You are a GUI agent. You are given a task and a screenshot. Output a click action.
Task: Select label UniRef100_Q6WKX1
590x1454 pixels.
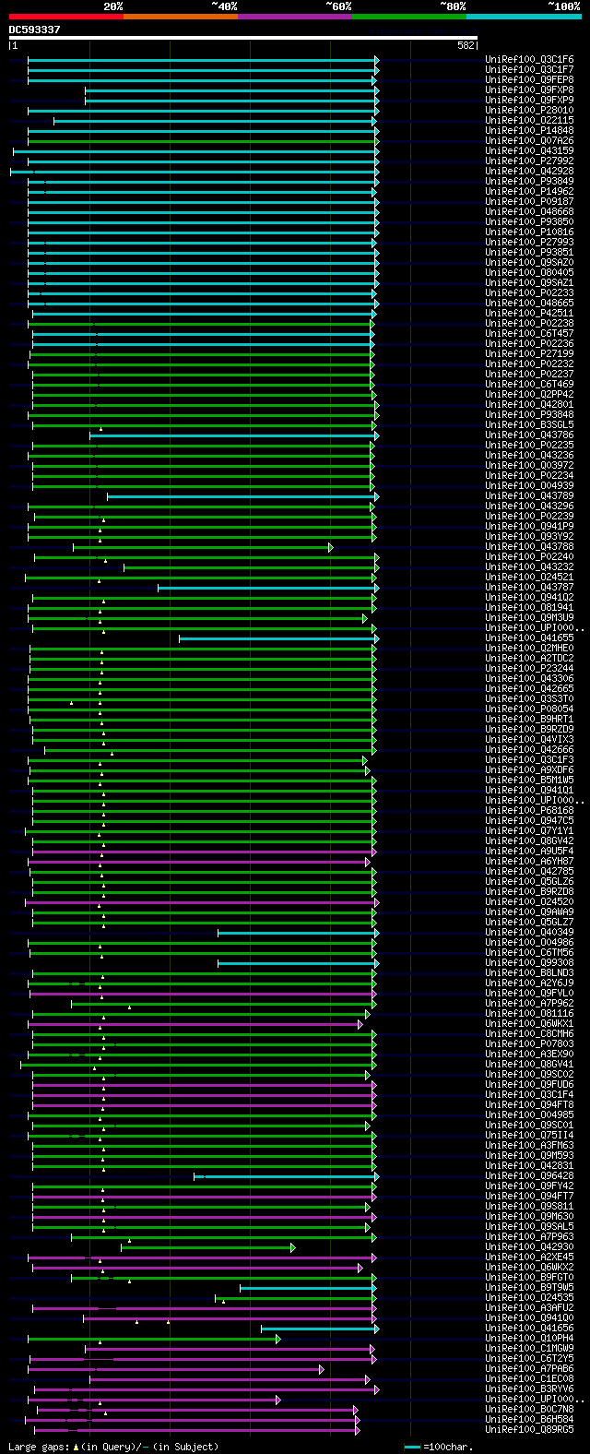pyautogui.click(x=529, y=1024)
